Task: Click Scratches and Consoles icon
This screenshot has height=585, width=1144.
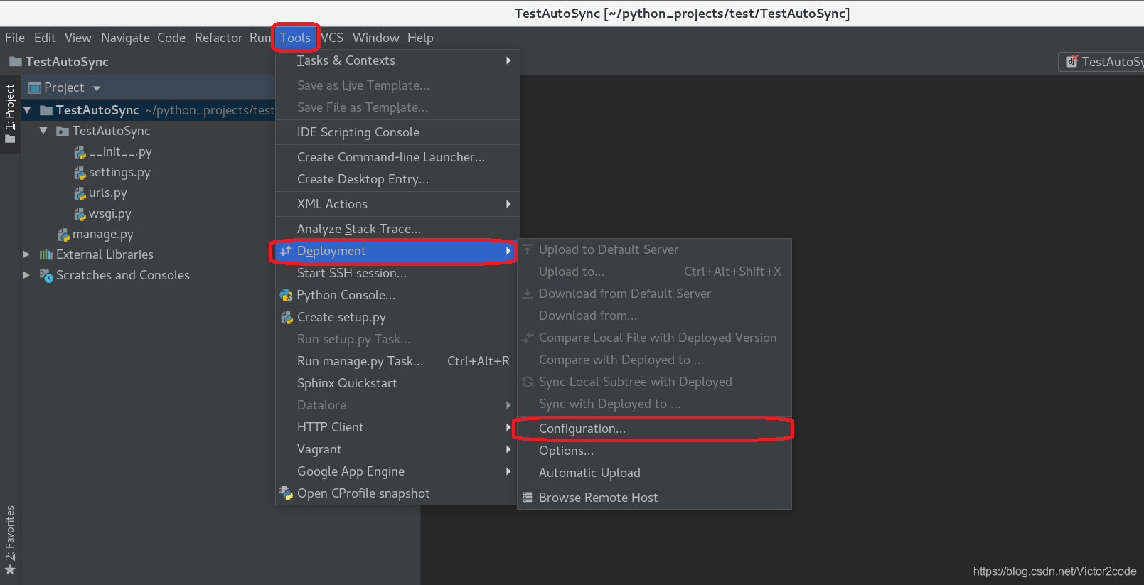Action: 46,275
